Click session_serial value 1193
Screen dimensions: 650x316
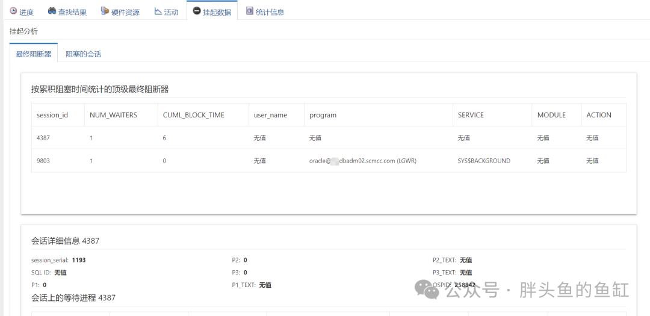[x=79, y=260]
